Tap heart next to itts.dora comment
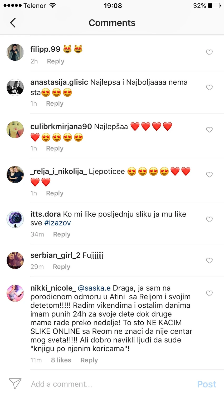224x398 pixels. click(209, 219)
